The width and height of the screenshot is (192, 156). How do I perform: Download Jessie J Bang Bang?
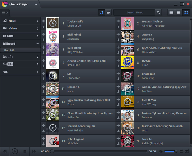coord(118,39)
